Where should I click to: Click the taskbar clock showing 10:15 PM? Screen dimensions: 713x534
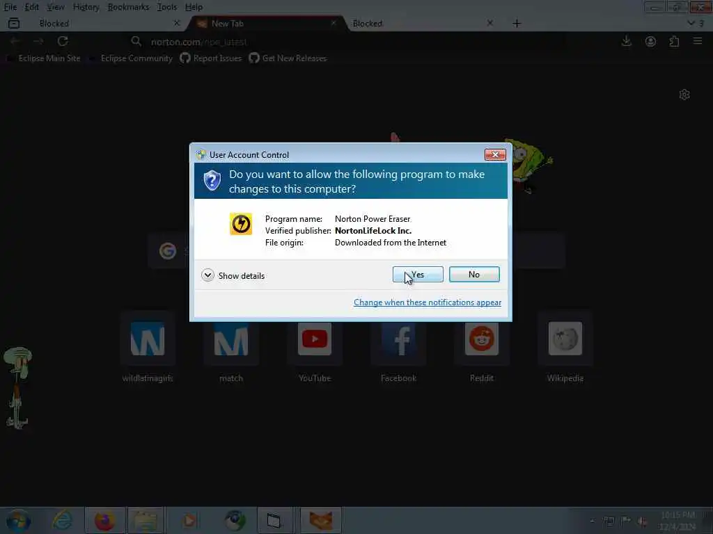click(x=677, y=521)
